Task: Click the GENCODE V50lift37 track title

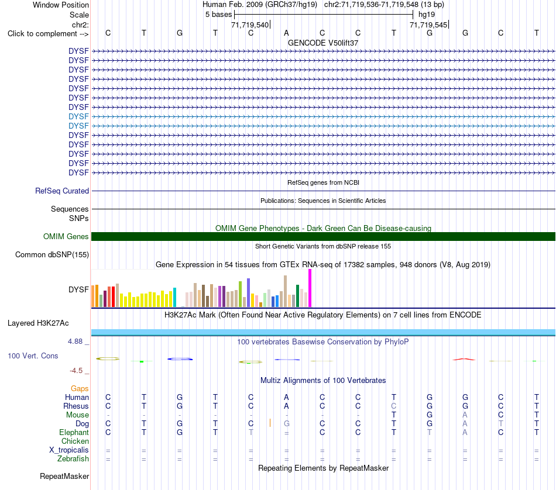Action: point(323,43)
